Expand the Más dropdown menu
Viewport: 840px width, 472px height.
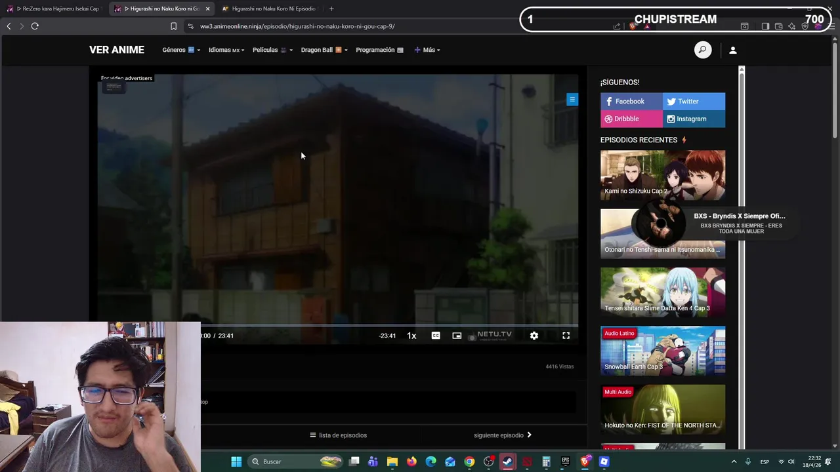[x=427, y=50]
